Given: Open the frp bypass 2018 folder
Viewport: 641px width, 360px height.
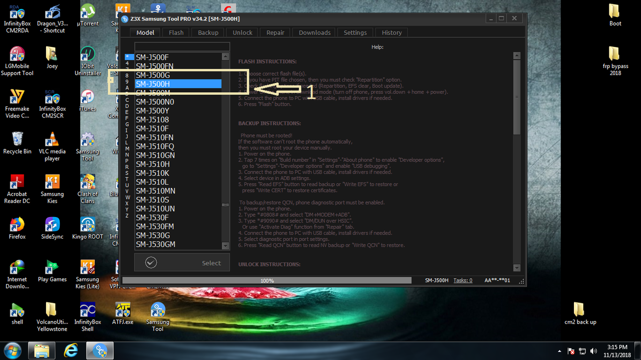Looking at the screenshot, I should (x=615, y=61).
